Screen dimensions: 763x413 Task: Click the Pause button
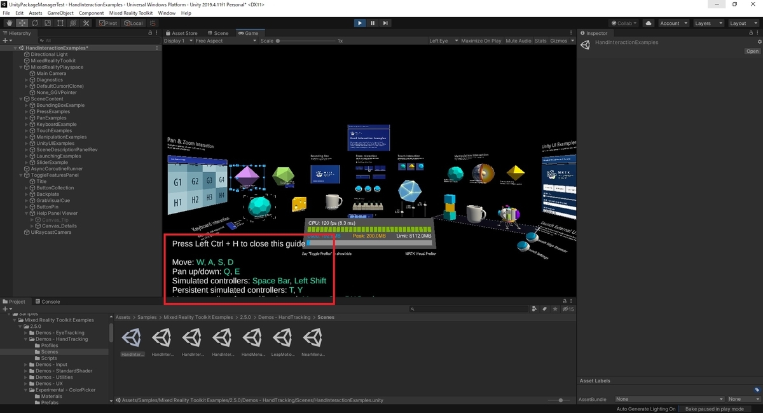[x=373, y=23]
